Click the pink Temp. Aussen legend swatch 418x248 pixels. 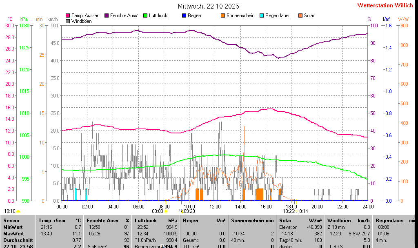(68, 15)
